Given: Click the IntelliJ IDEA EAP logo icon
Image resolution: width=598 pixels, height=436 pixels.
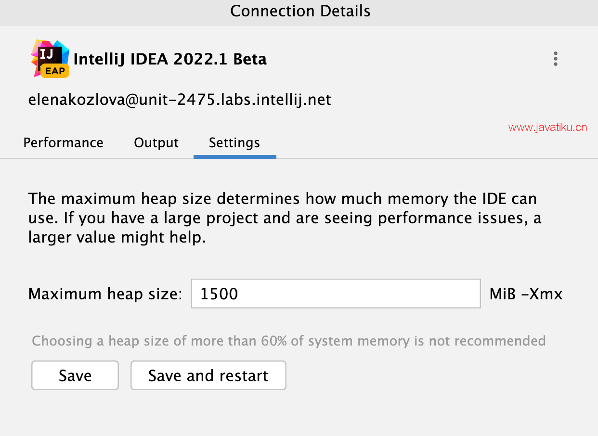Looking at the screenshot, I should (50, 59).
